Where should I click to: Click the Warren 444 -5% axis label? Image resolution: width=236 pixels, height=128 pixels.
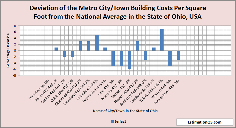coord(161,89)
